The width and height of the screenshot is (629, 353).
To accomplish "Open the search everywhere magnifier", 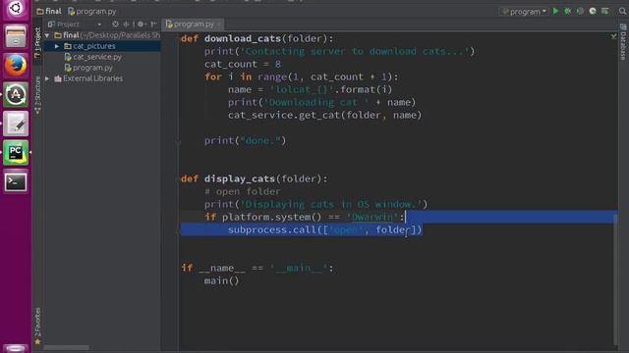I will coord(622,11).
